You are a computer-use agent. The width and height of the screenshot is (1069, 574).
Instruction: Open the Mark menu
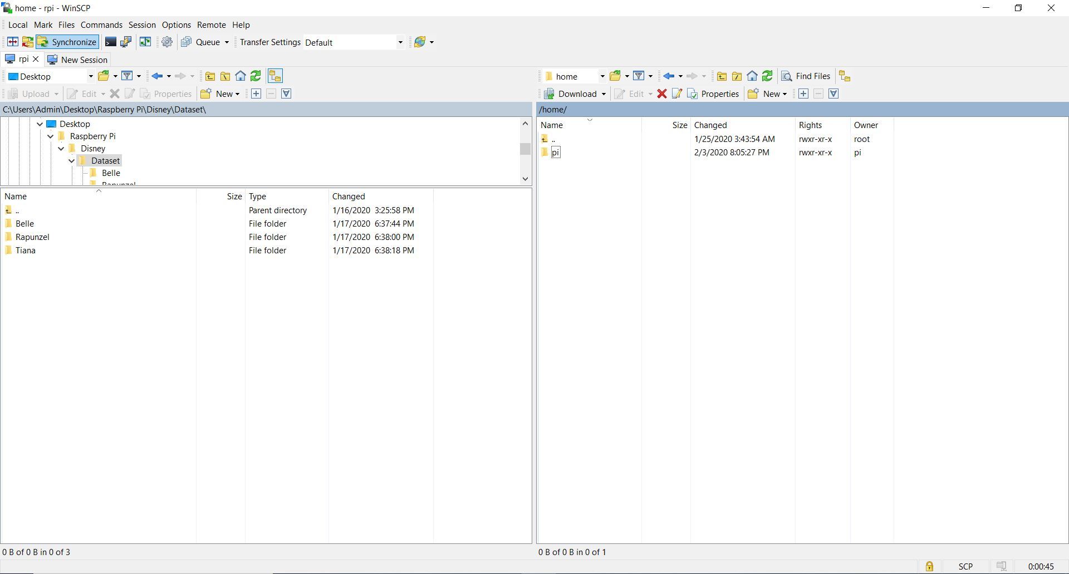pos(43,25)
